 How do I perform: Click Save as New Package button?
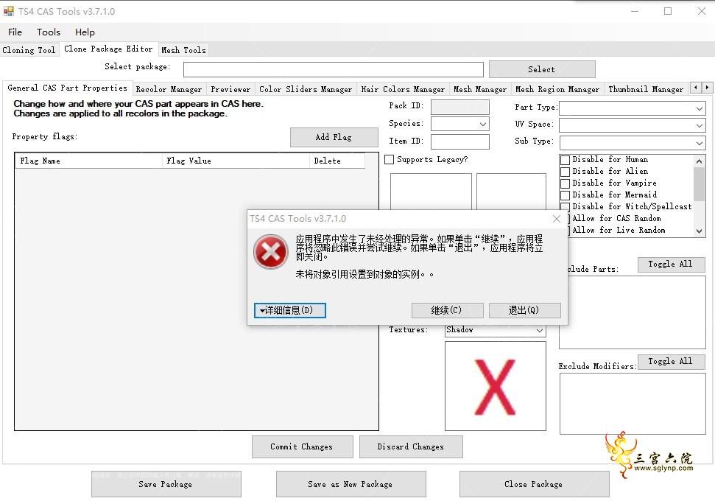[351, 484]
